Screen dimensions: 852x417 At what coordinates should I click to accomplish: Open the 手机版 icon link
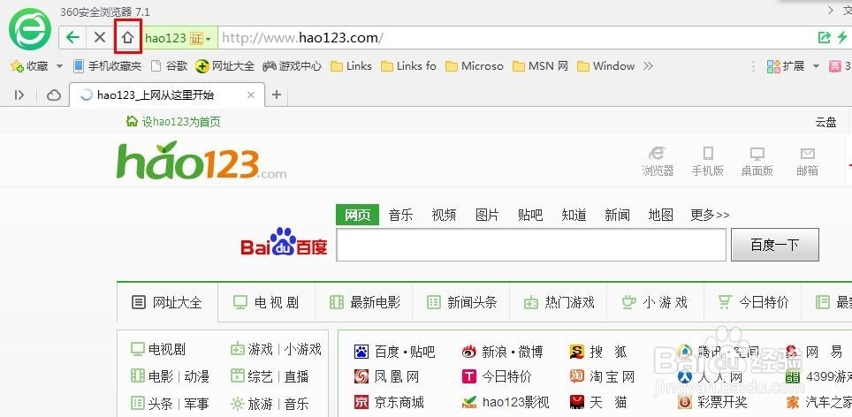707,162
